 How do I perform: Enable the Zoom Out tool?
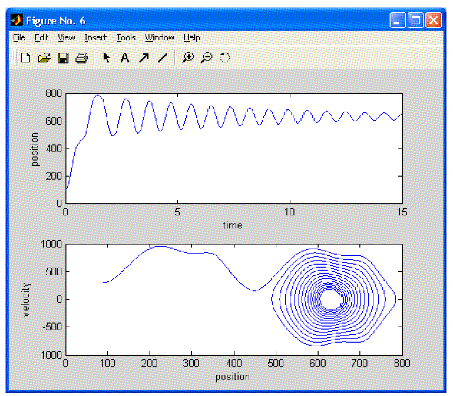pyautogui.click(x=206, y=57)
